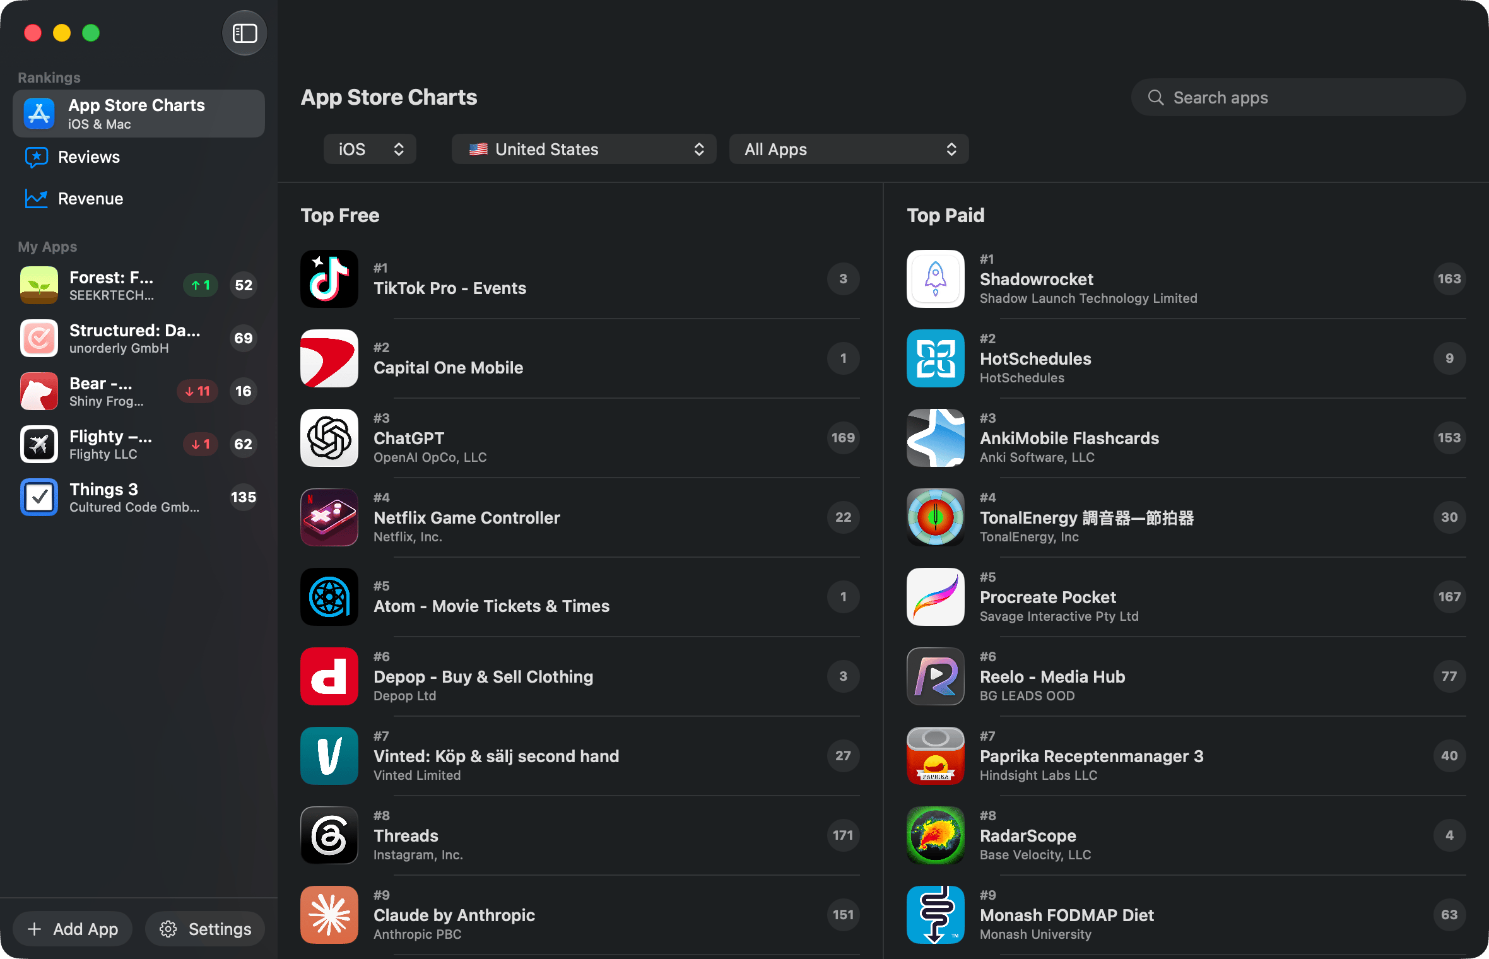Click "Hindsight Labs LLC" developer text
Image resolution: width=1489 pixels, height=959 pixels.
point(1039,775)
